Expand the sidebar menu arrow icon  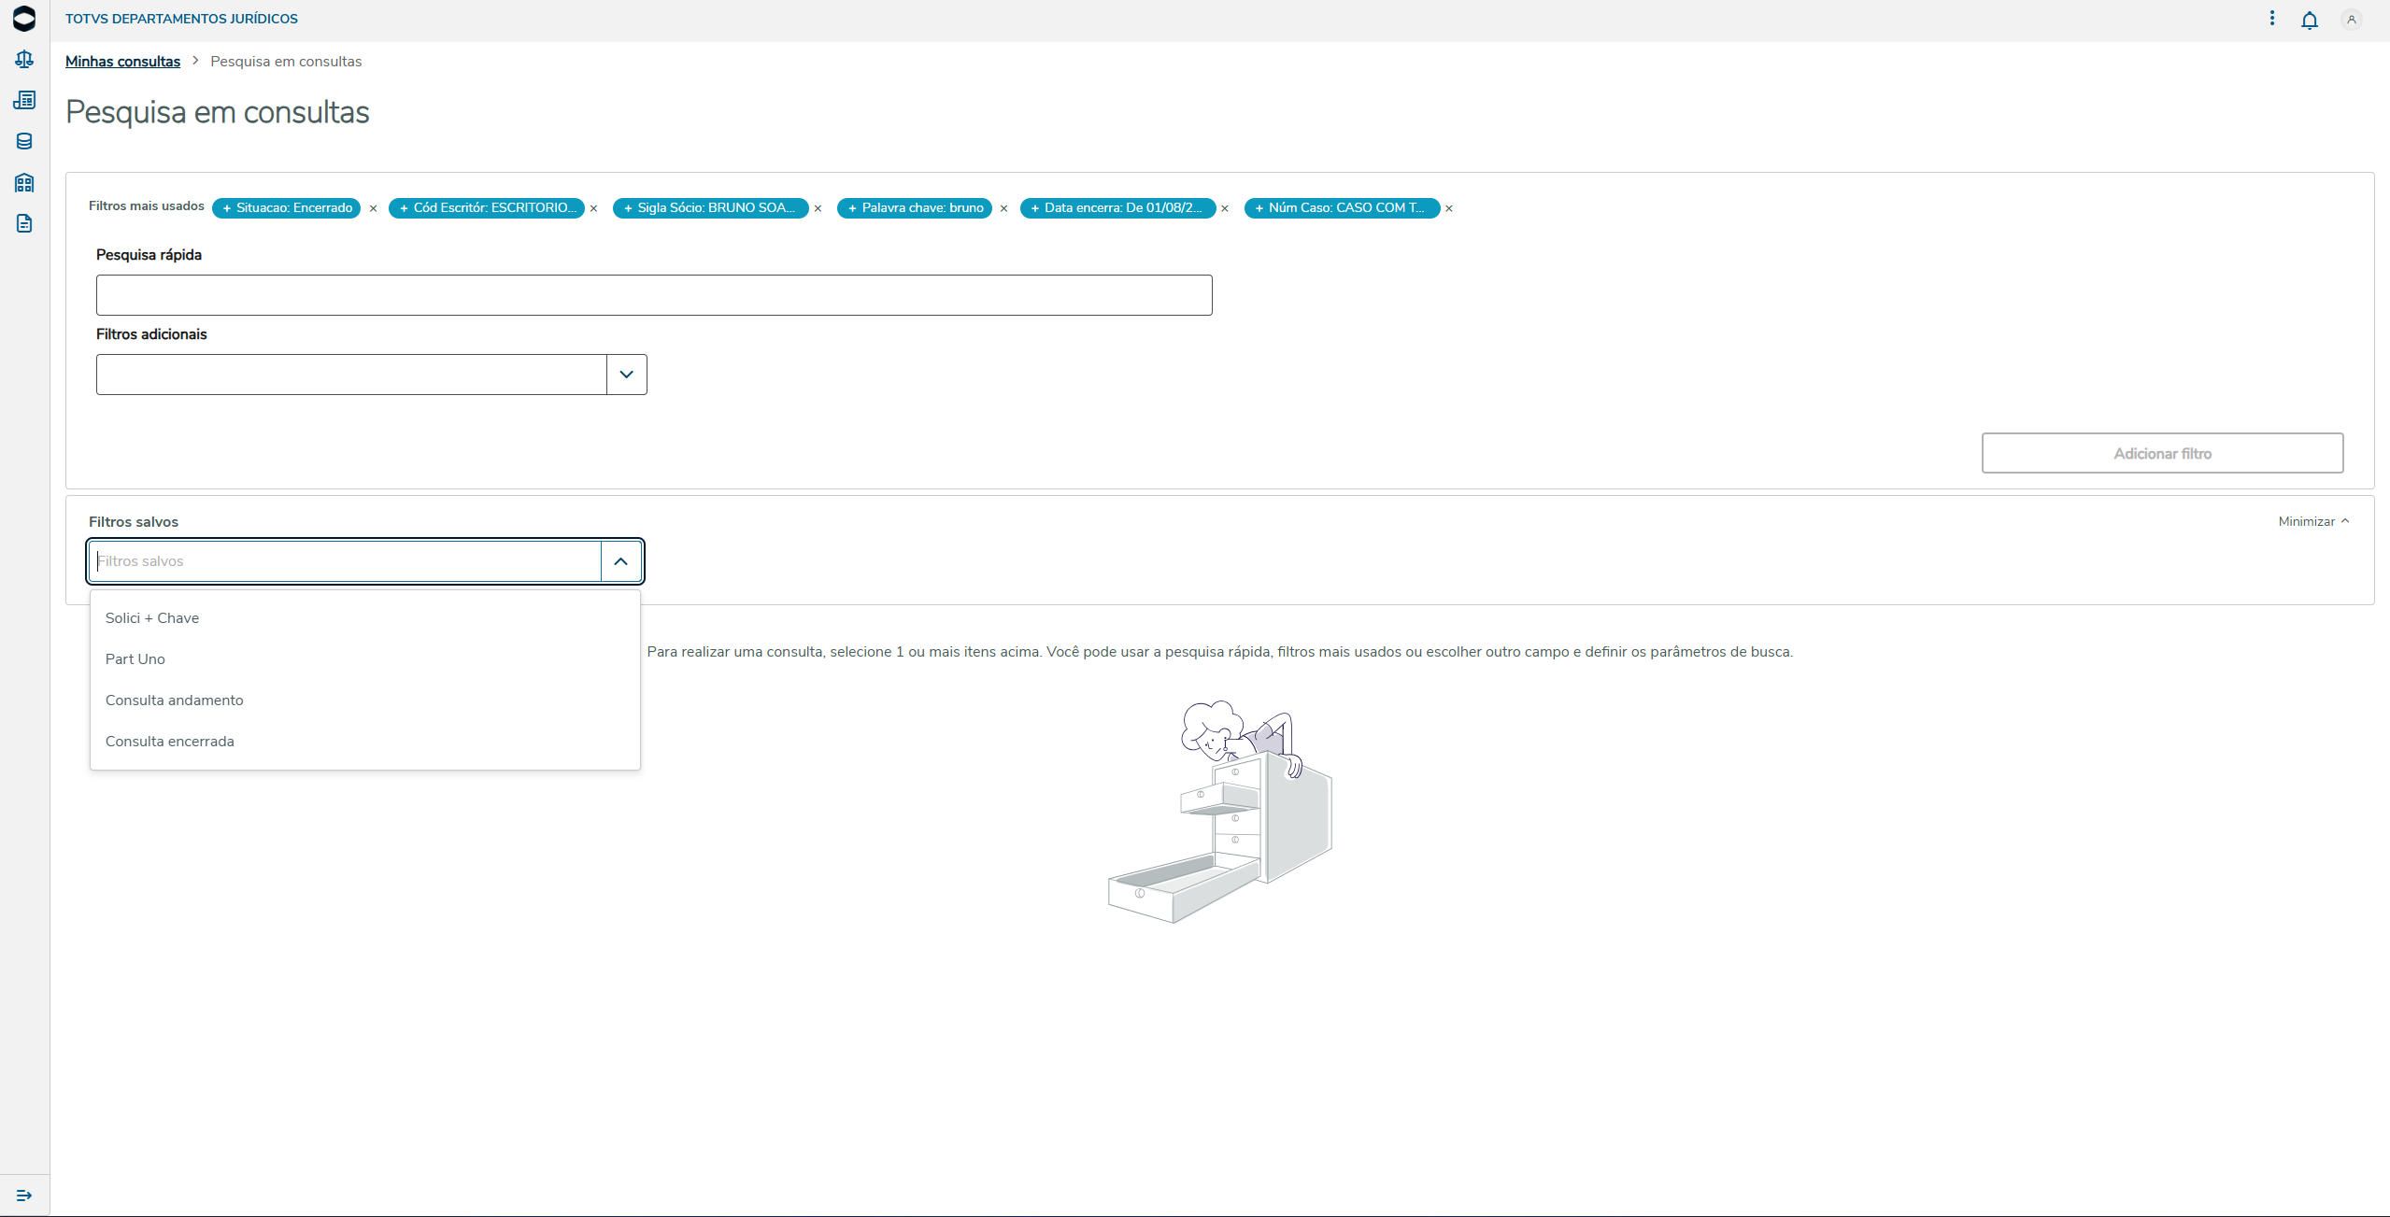click(x=24, y=1196)
